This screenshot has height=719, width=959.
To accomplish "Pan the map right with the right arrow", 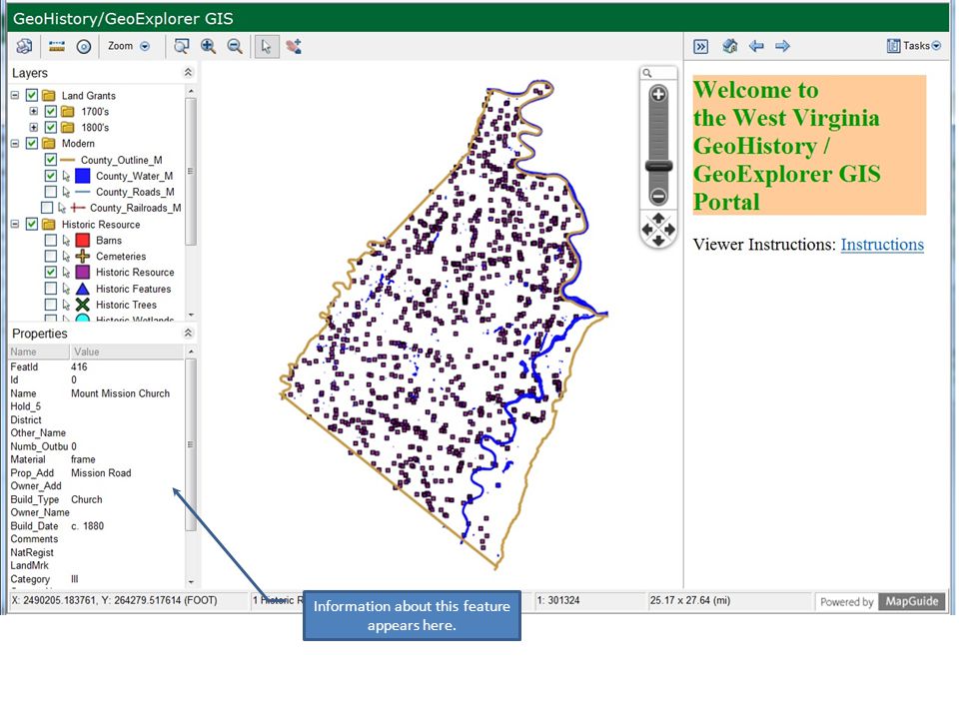I will [669, 230].
